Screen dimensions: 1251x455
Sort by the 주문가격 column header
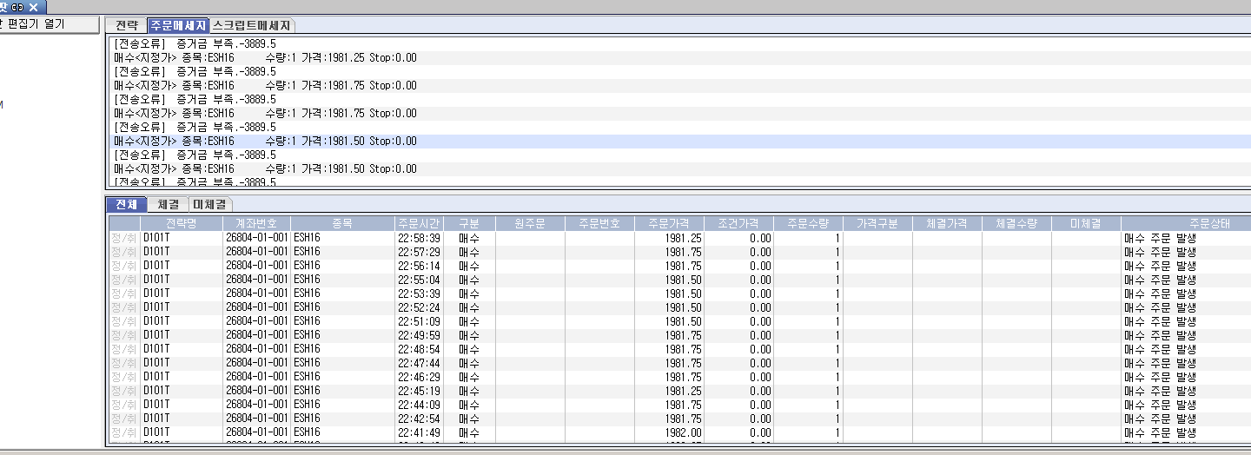tap(668, 223)
